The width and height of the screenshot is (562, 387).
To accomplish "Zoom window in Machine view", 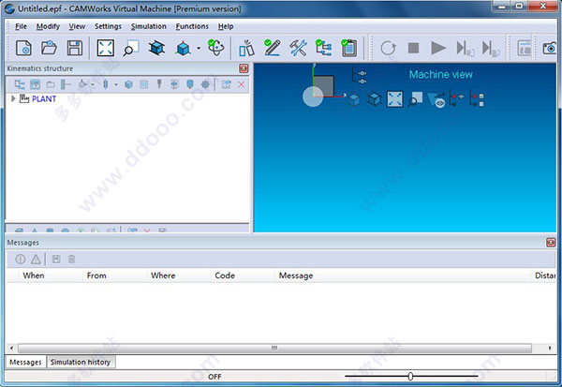I will click(415, 99).
